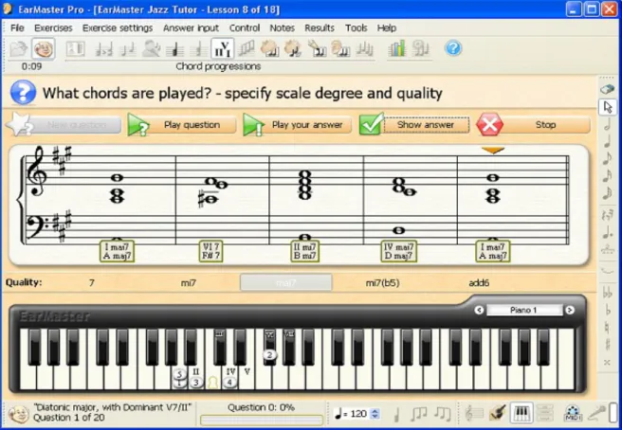Open the help question mark toolbar icon
Viewport: 622px width, 430px height.
pyautogui.click(x=453, y=48)
